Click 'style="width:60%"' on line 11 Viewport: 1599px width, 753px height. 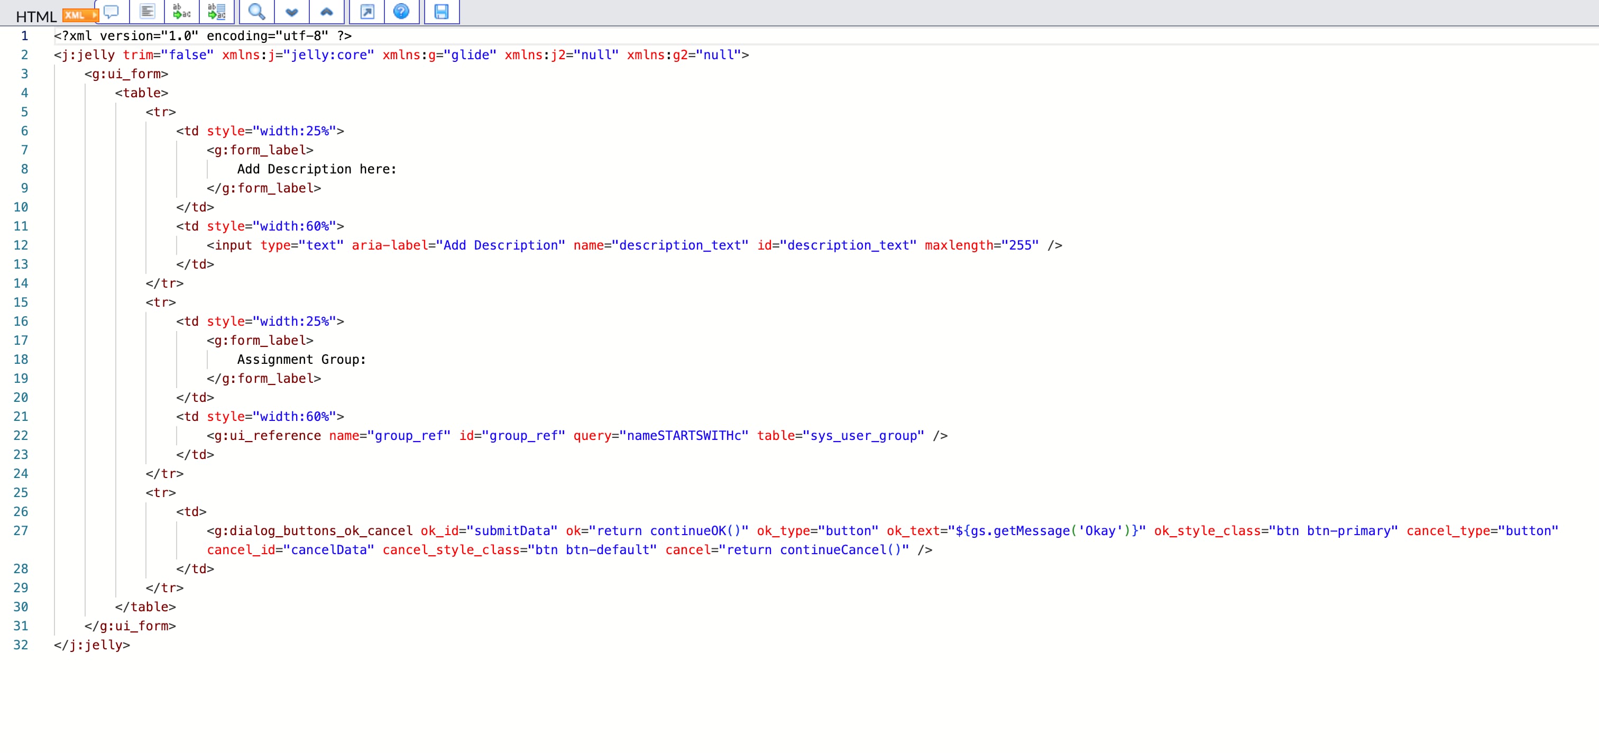click(x=271, y=226)
